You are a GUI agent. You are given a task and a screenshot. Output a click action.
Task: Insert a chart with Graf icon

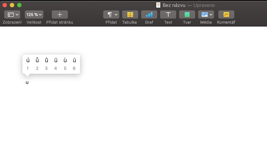point(149,15)
